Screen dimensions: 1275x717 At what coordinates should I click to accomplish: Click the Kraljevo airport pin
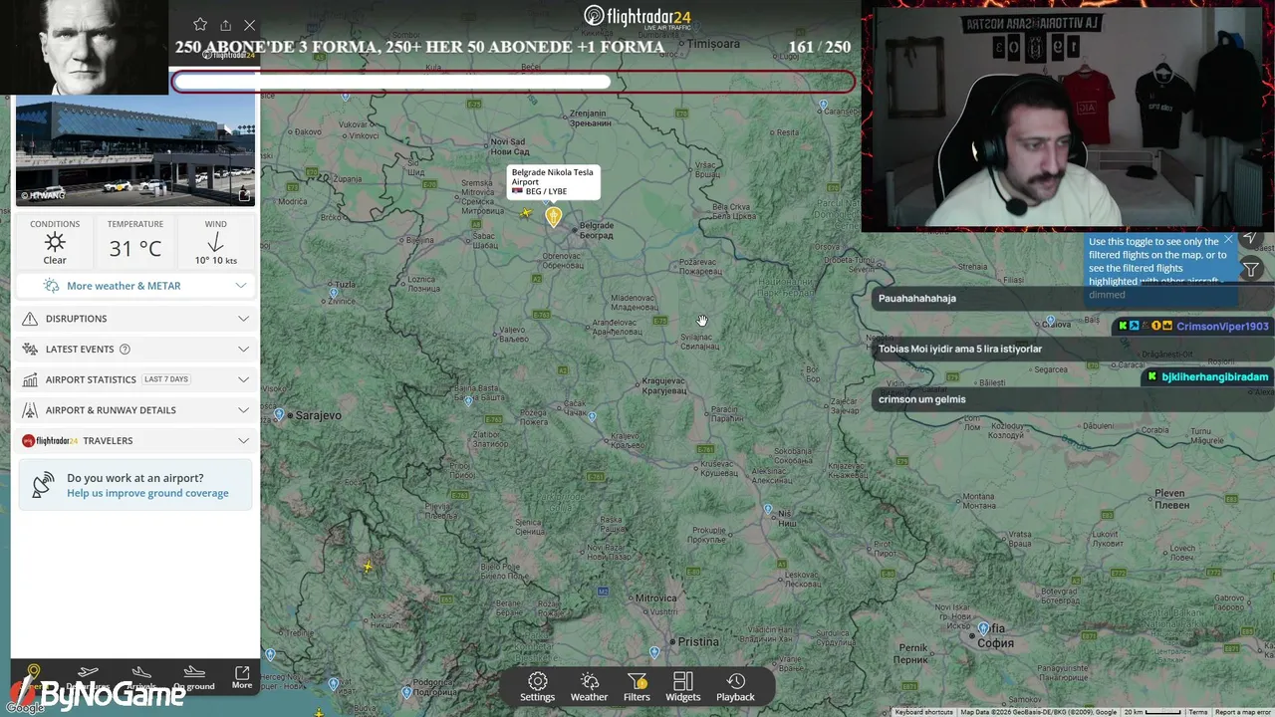tap(593, 416)
